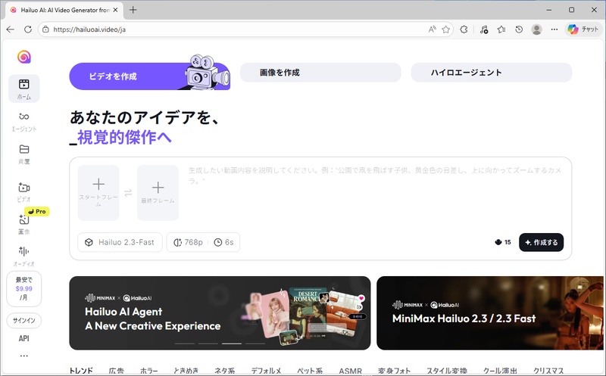Open 768p resolution setting
606x376 pixels.
click(x=188, y=242)
